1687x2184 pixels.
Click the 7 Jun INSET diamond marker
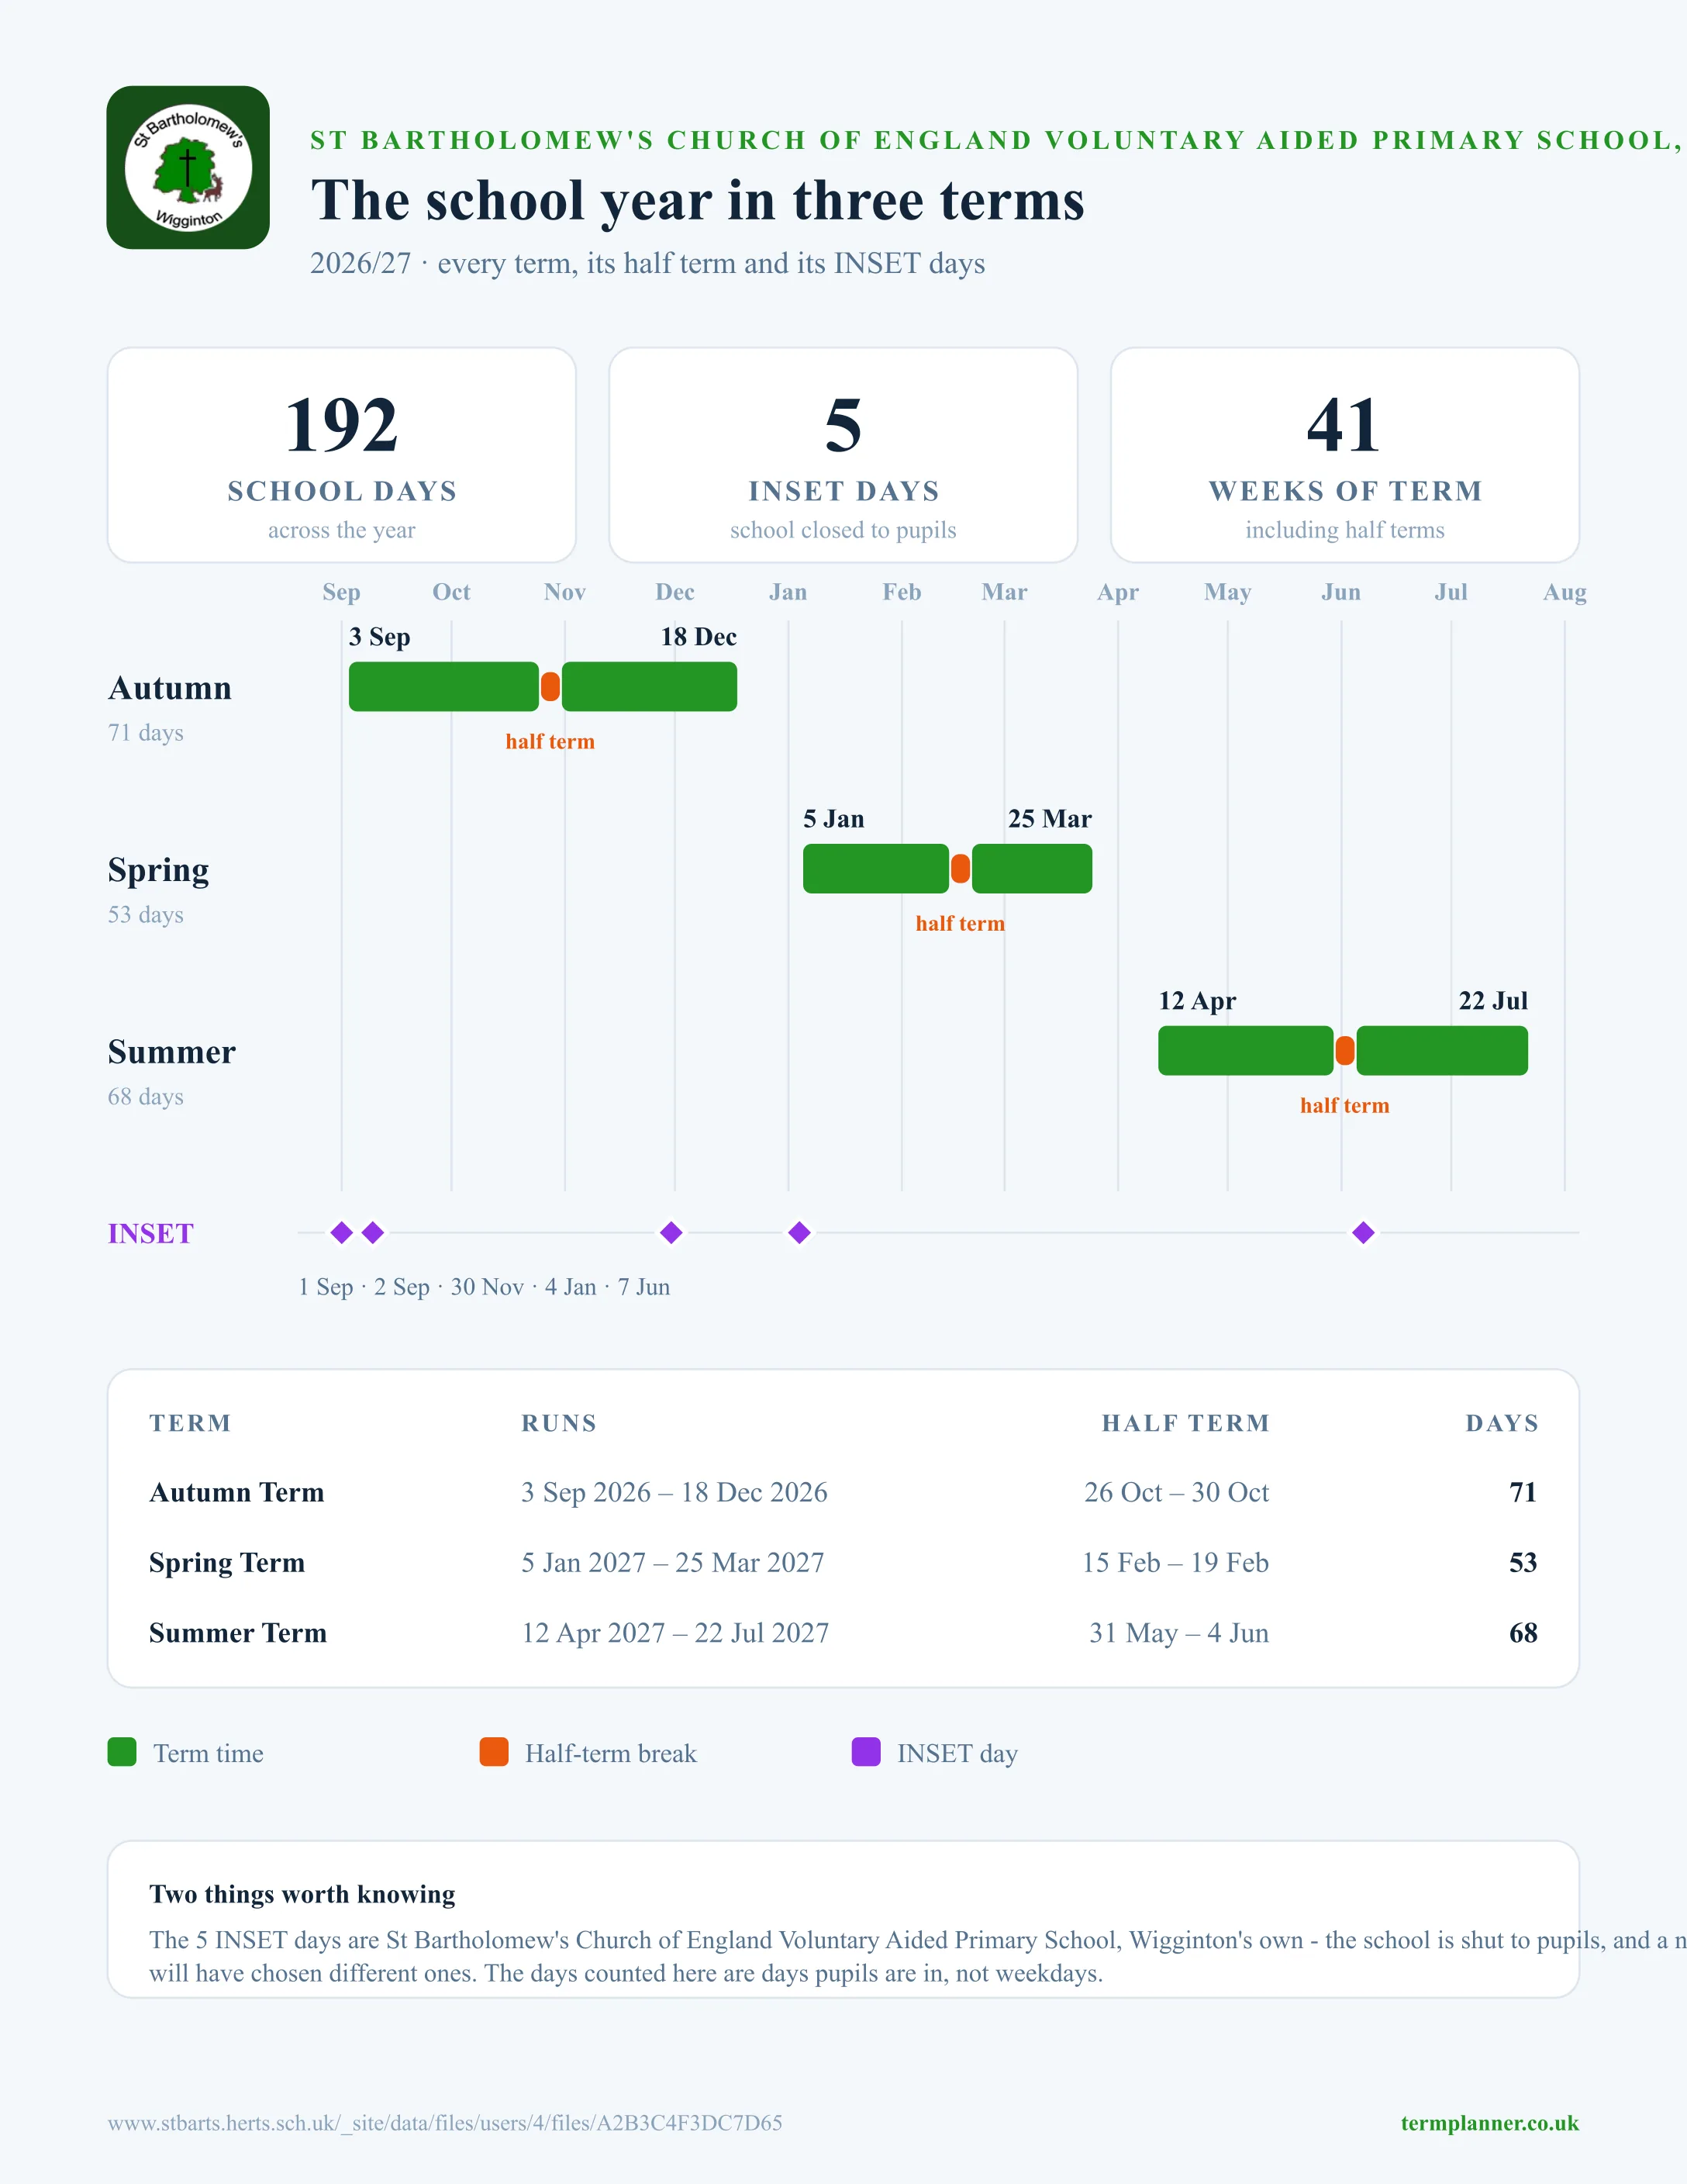click(1363, 1232)
